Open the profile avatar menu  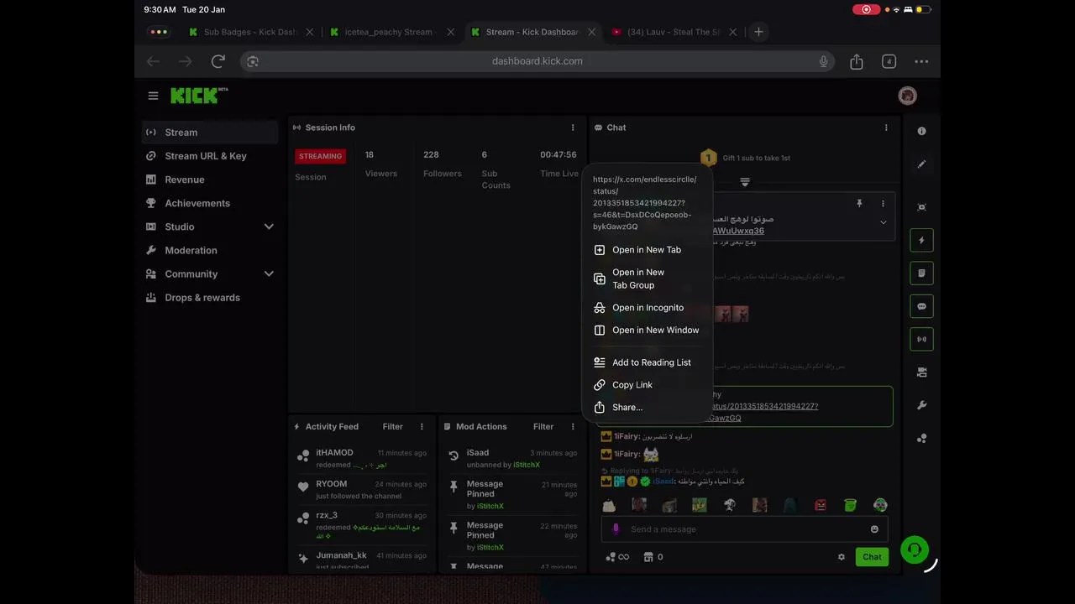tap(907, 96)
